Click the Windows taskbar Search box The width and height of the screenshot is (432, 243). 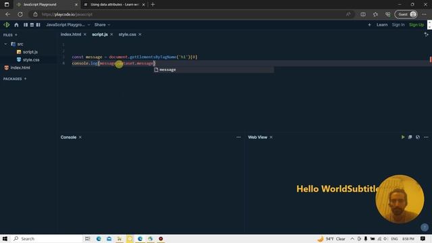pyautogui.click(x=47, y=238)
